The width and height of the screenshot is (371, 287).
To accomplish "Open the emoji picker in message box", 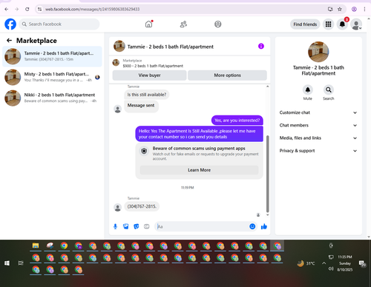I will (252, 226).
